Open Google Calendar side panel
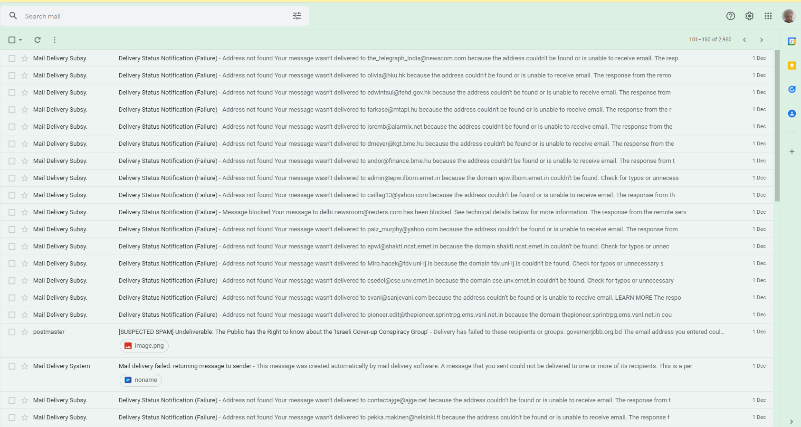Screen dimensions: 801x427 coord(792,41)
